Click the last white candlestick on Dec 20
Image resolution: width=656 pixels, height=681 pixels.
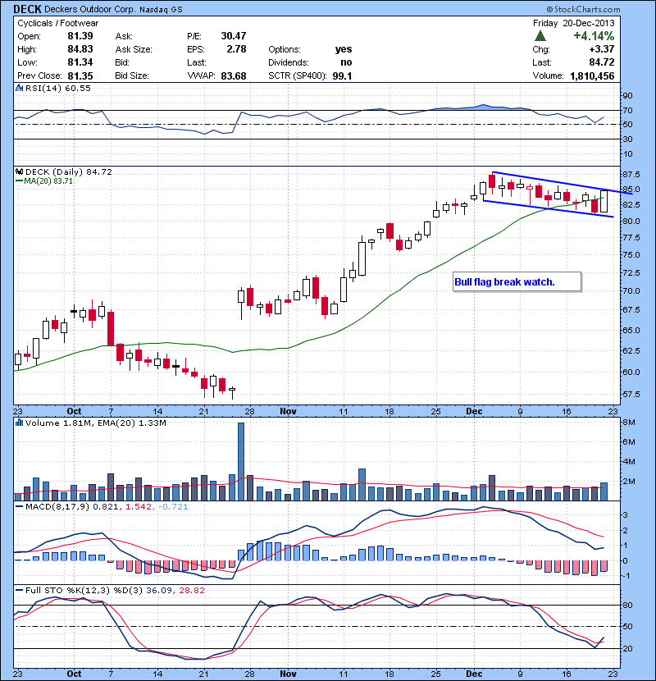[604, 201]
